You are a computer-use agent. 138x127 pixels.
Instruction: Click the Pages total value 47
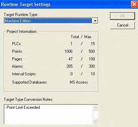pos(70,59)
